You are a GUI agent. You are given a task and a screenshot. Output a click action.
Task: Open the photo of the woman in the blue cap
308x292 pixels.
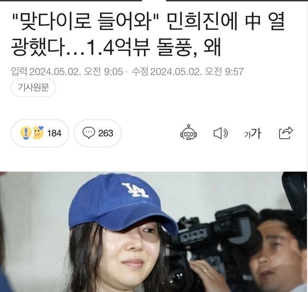[154, 232]
